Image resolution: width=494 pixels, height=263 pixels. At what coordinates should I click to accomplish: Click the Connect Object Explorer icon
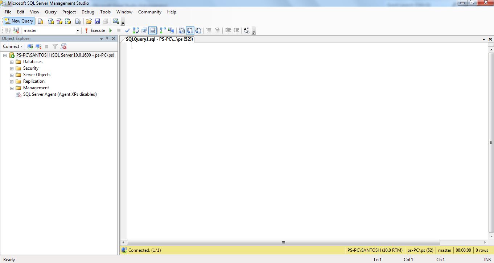30,46
